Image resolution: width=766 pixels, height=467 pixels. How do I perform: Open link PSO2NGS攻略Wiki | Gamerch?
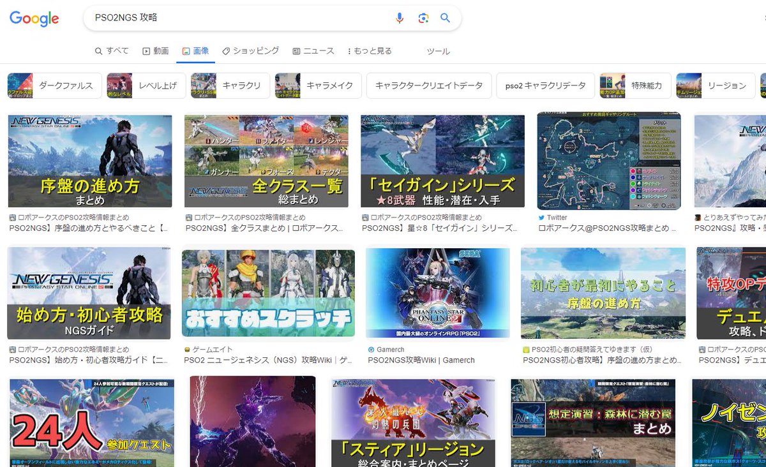coord(421,360)
